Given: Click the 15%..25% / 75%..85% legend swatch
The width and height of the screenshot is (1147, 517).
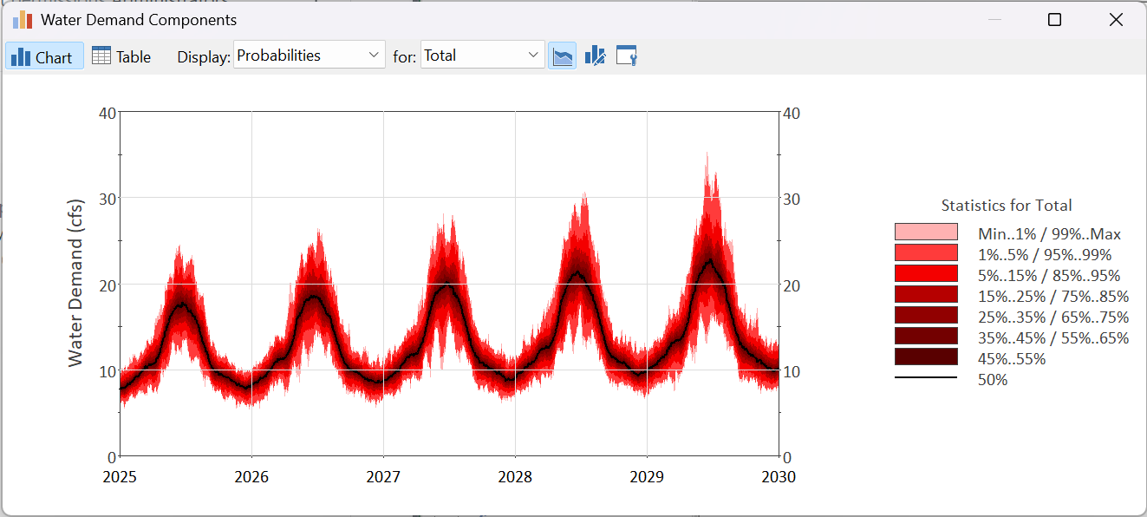Looking at the screenshot, I should (x=926, y=294).
